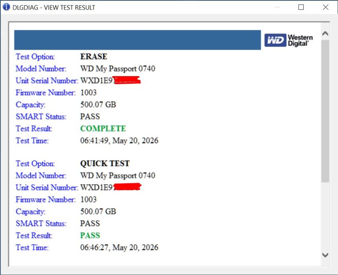
Task: Click ERASE section model WD My Passport 0740
Action: click(x=118, y=69)
